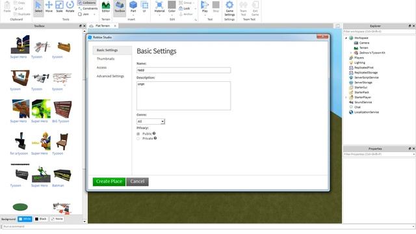416x234 pixels.
Task: Open the Terrain Editor
Action: pos(106,7)
